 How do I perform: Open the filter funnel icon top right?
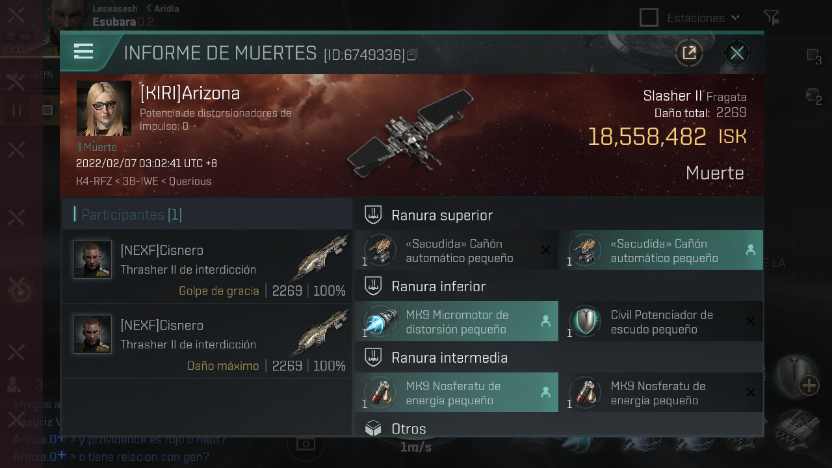click(771, 18)
